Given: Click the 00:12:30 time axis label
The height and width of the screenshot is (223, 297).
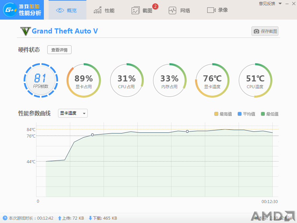Looking at the screenshot, I should coord(270,202).
